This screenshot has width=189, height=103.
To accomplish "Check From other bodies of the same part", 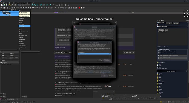I will point(159,51).
